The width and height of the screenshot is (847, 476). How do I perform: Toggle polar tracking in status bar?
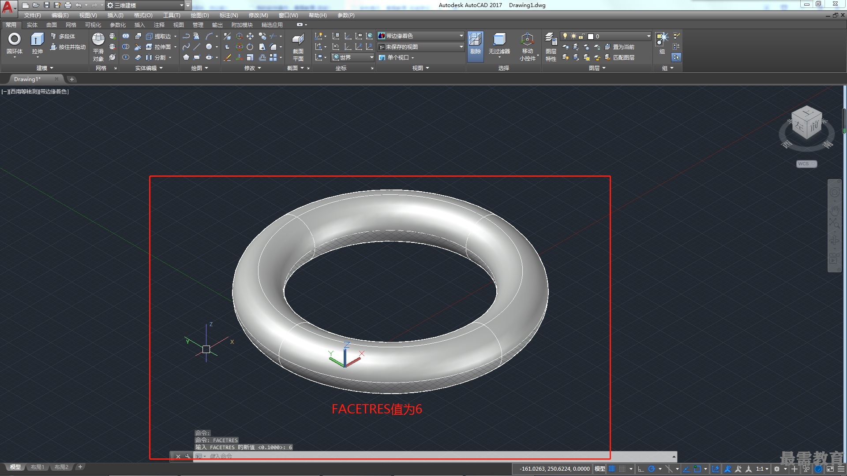click(651, 469)
